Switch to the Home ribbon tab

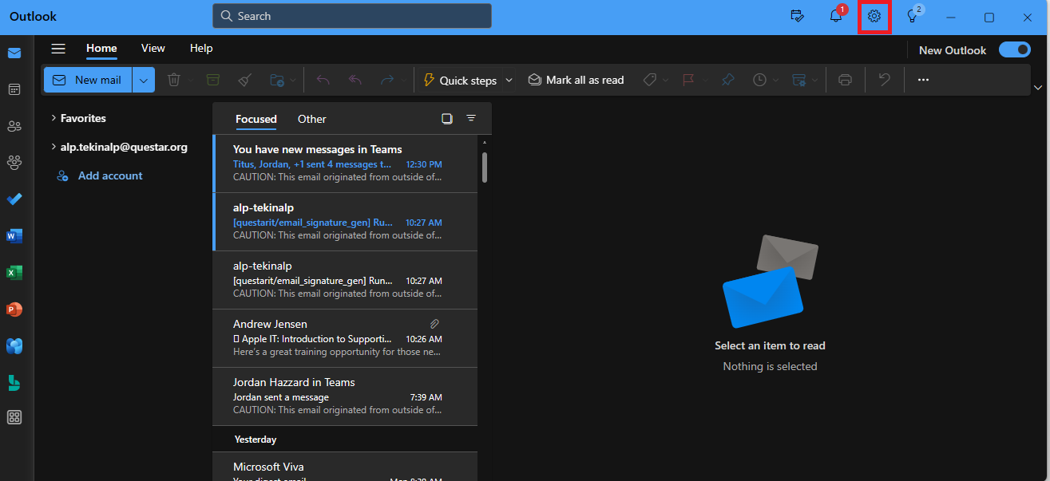(101, 49)
